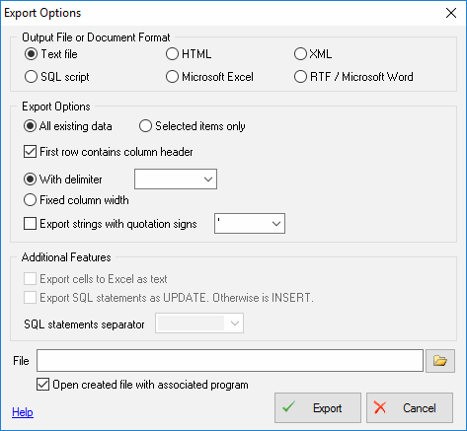Open the Help link

pos(23,412)
